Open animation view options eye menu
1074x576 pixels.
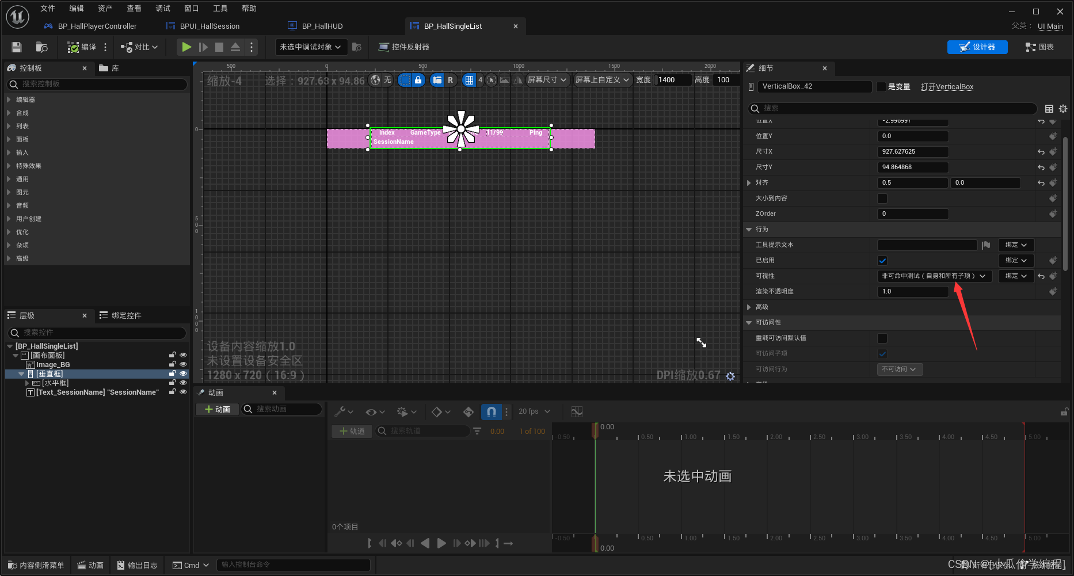pyautogui.click(x=375, y=411)
